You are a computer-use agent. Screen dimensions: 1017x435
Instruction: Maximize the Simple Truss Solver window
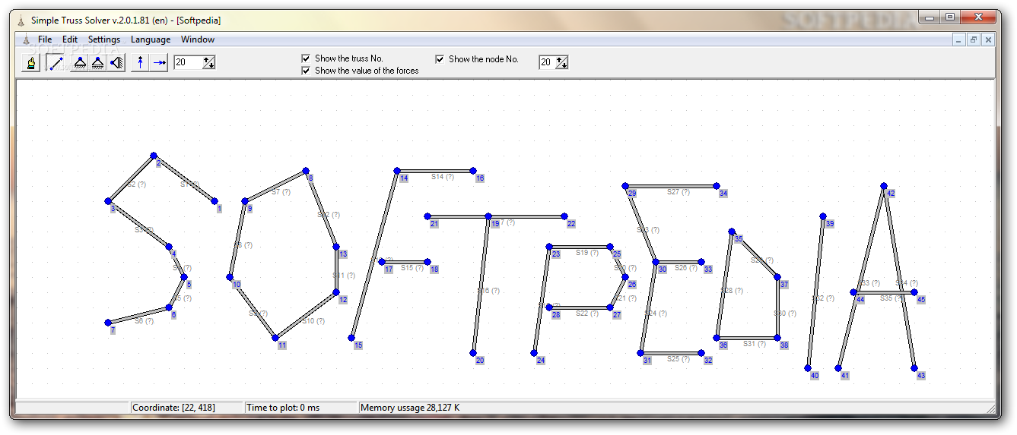[950, 17]
